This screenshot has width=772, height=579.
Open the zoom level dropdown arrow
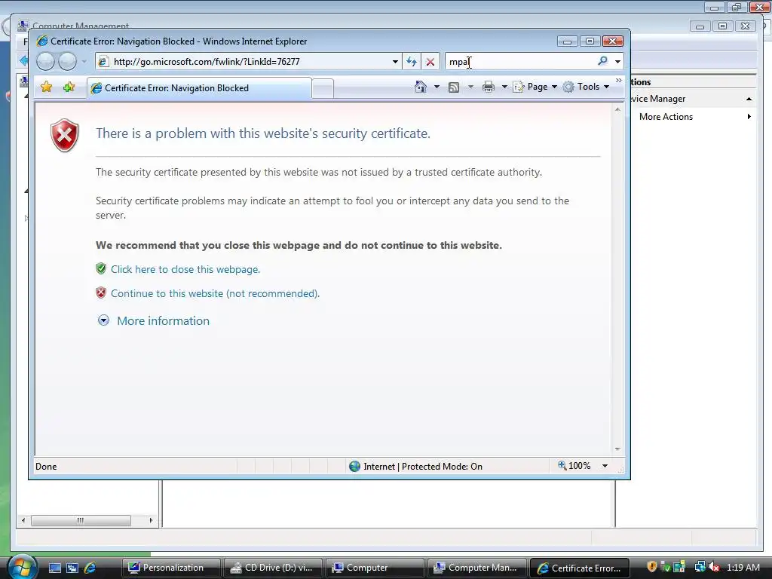coord(605,466)
